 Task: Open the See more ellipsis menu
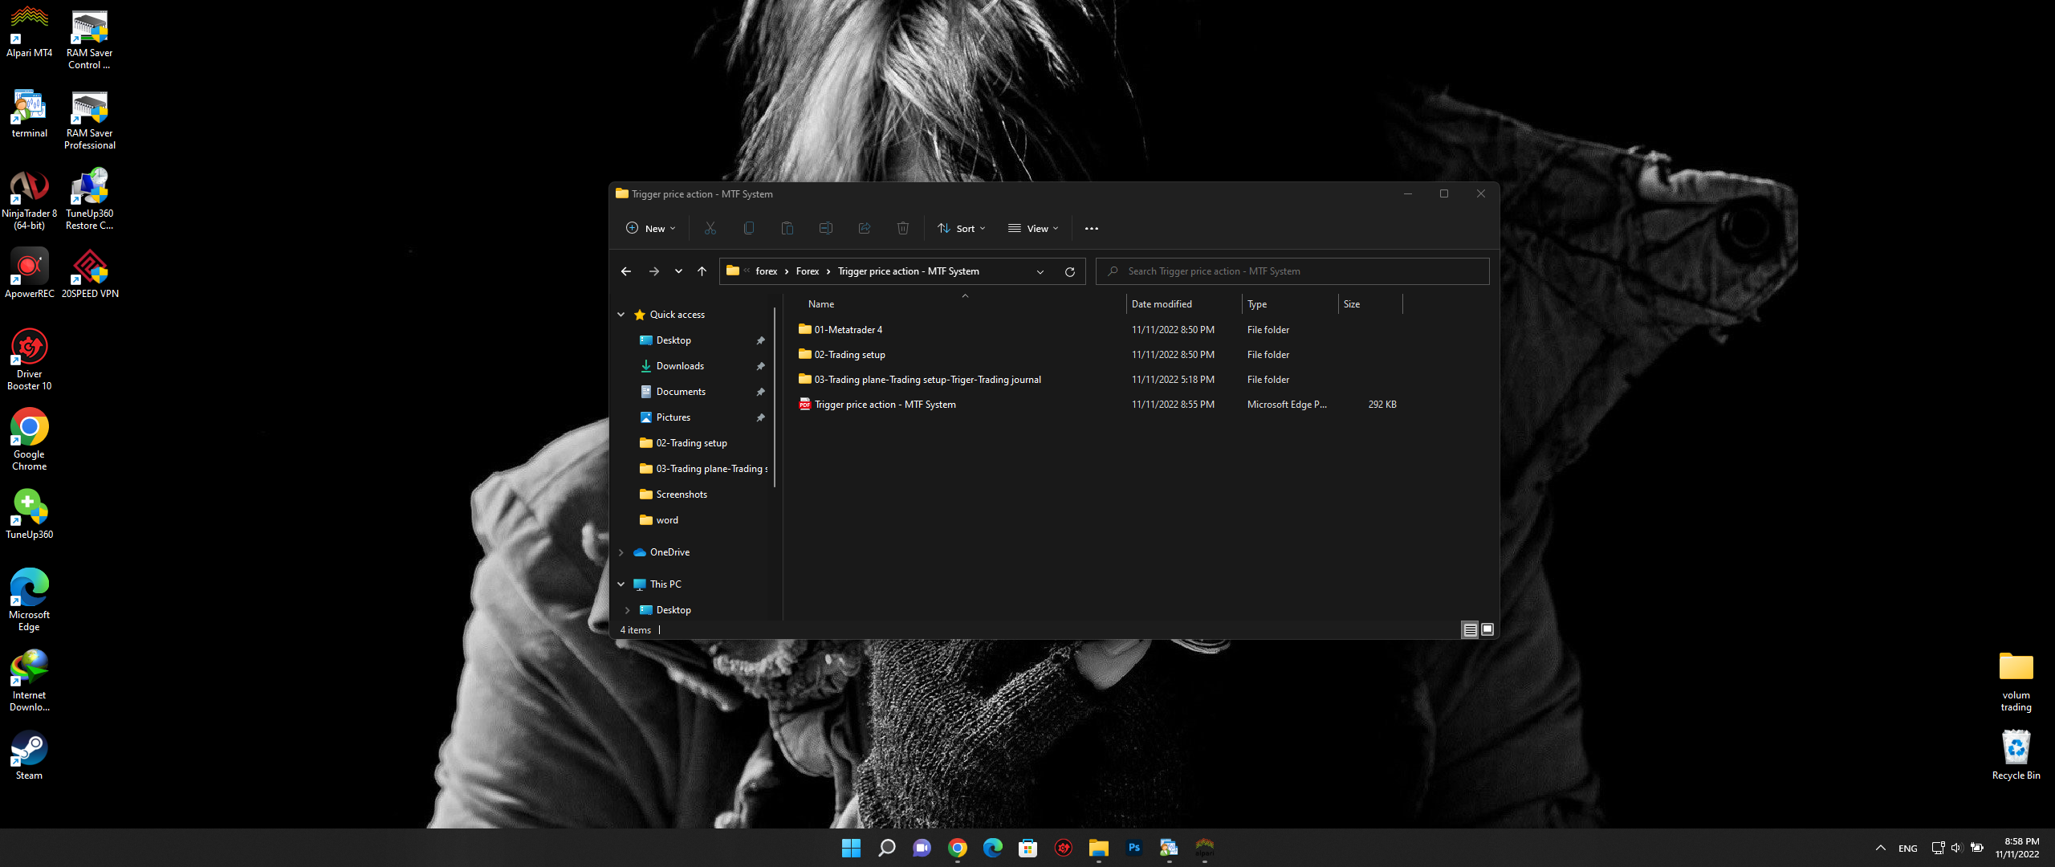pos(1091,229)
